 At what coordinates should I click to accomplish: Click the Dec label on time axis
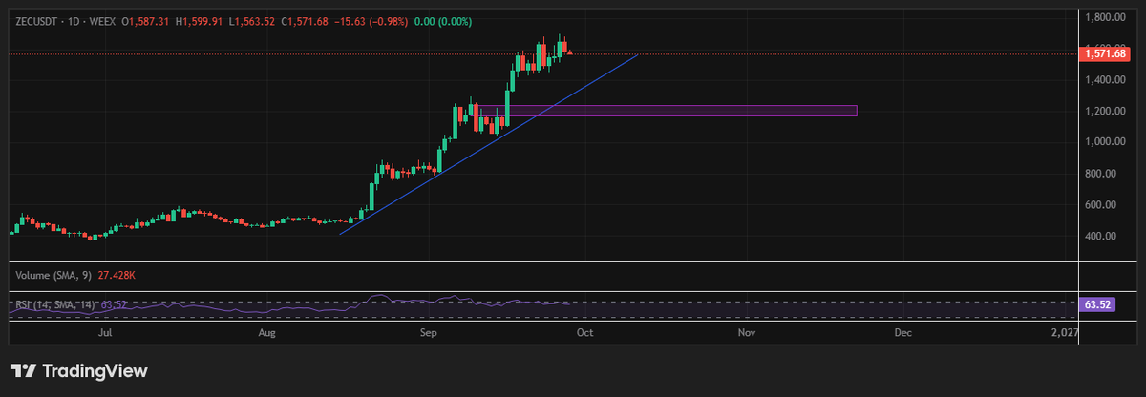point(902,333)
